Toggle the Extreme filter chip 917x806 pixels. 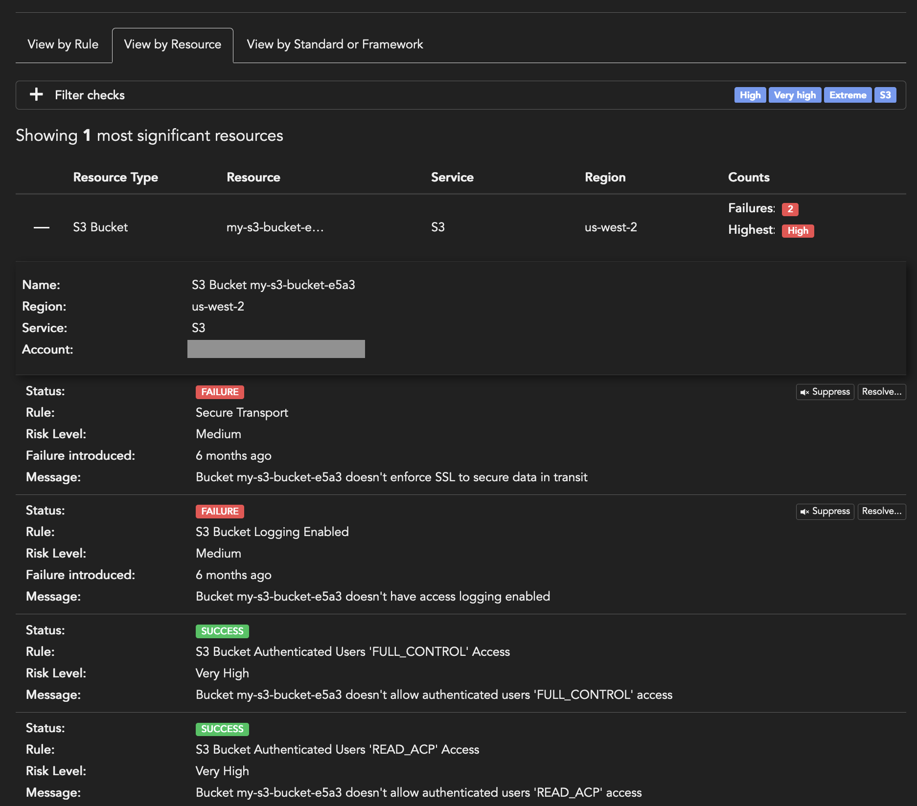[848, 94]
